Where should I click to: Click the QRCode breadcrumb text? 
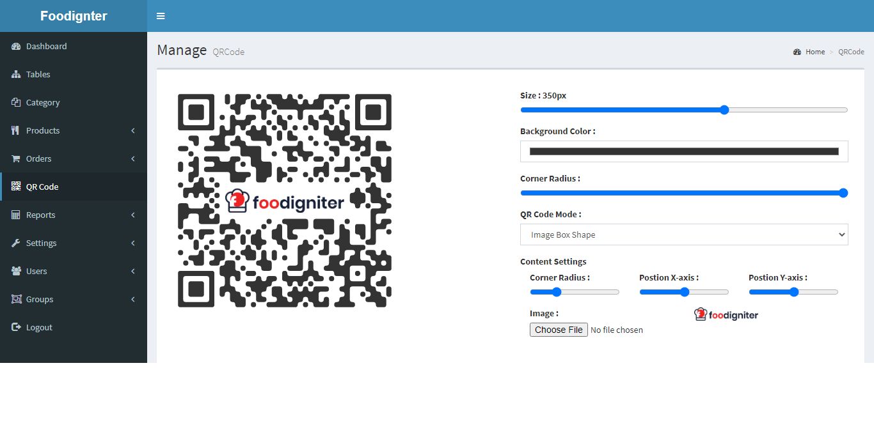(x=851, y=52)
